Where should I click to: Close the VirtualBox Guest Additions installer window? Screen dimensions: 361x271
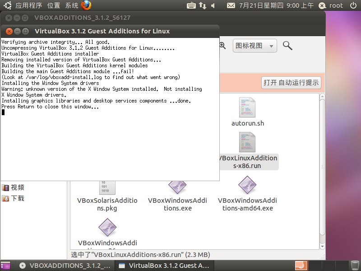tap(9, 31)
